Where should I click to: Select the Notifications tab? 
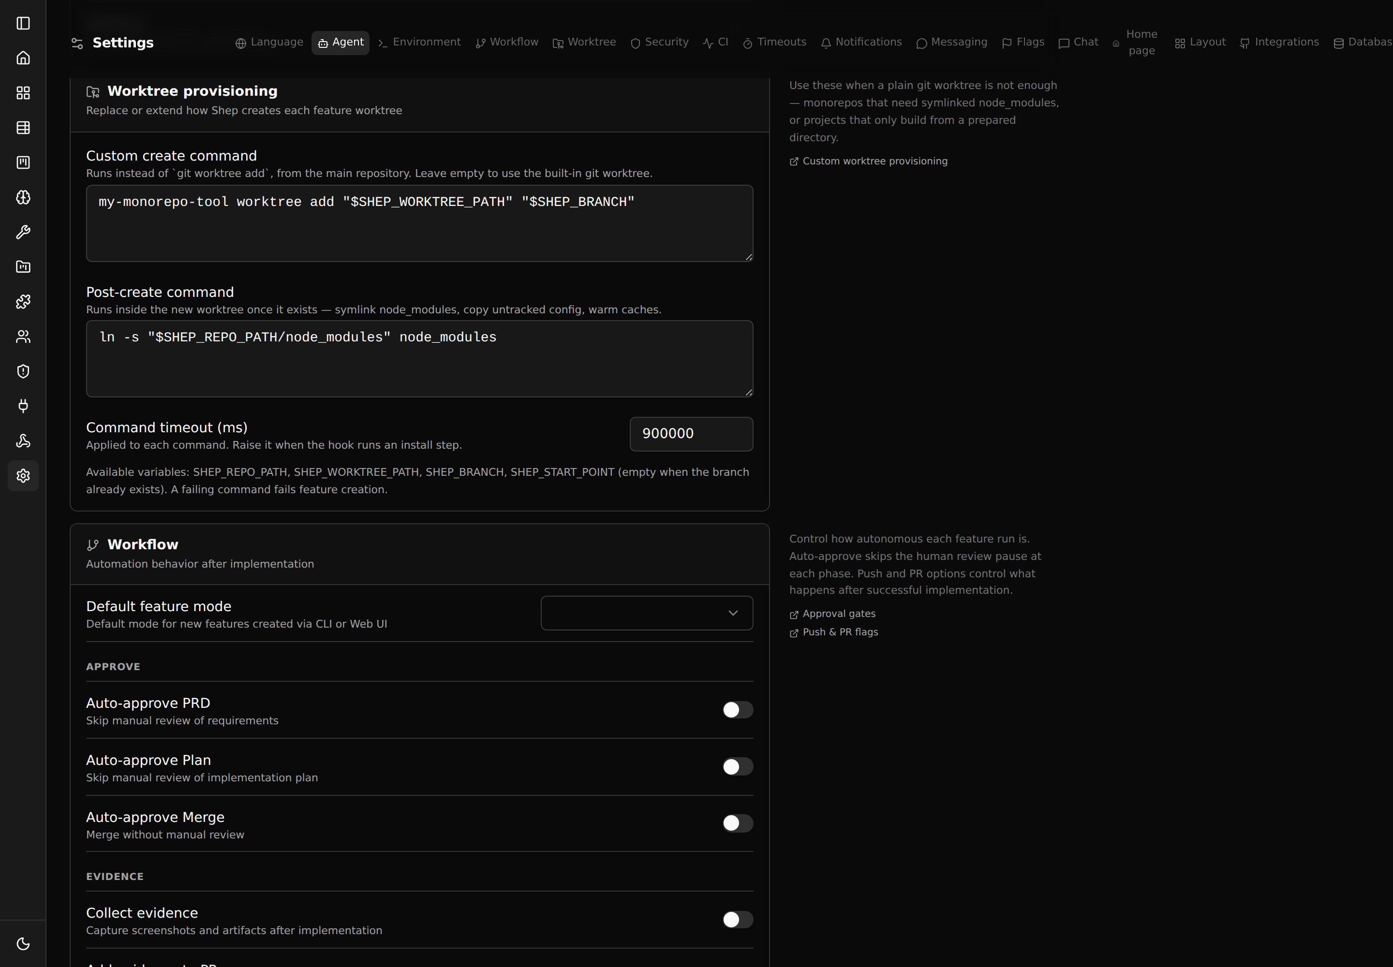pyautogui.click(x=861, y=43)
